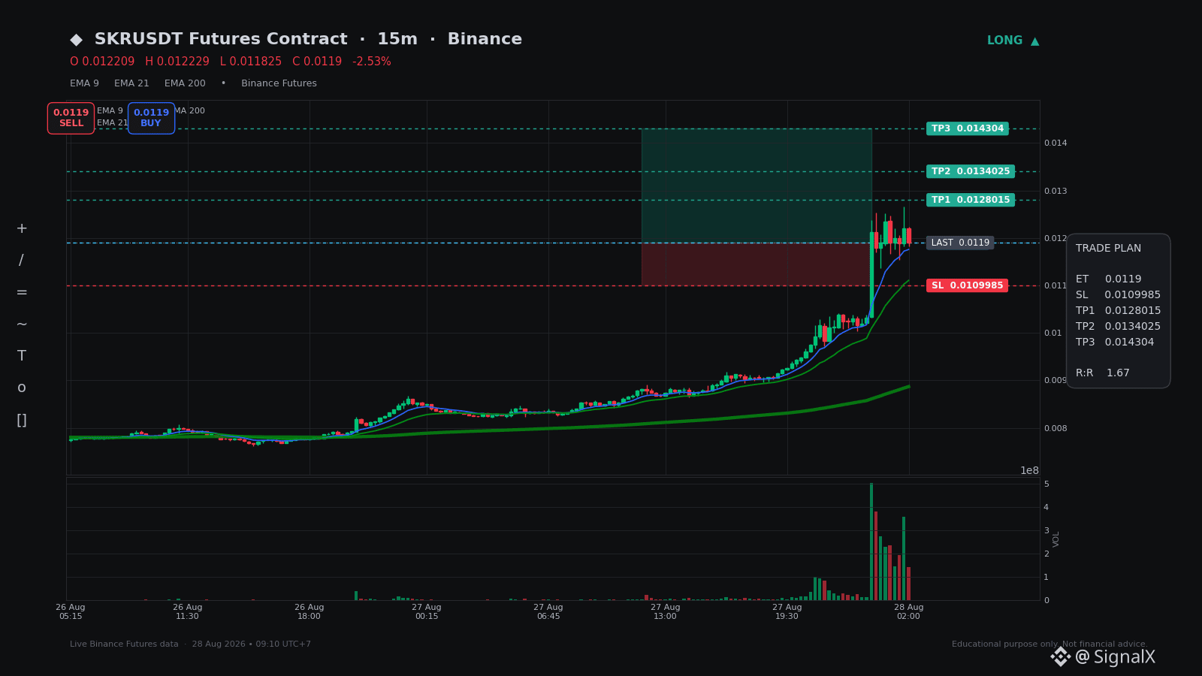Click the VOL axis label
The image size is (1202, 676).
(x=1056, y=539)
